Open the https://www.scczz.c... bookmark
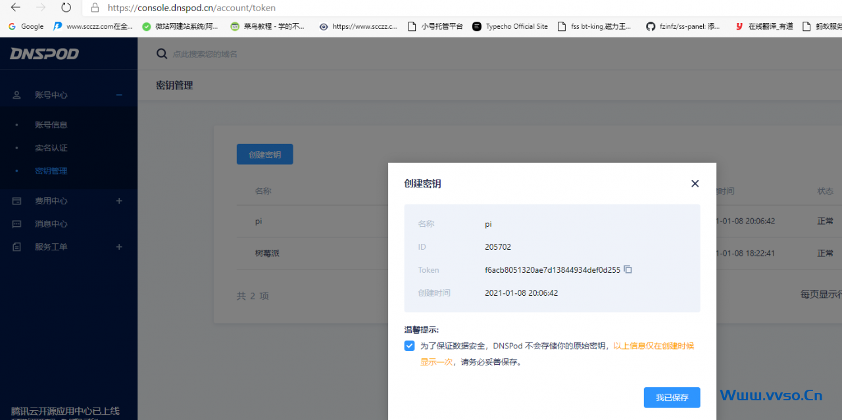 pos(359,26)
